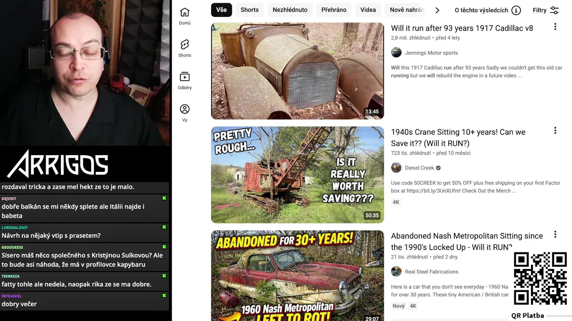Image resolution: width=572 pixels, height=321 pixels.
Task: Open title Will it run after 93 years
Action: (462, 28)
